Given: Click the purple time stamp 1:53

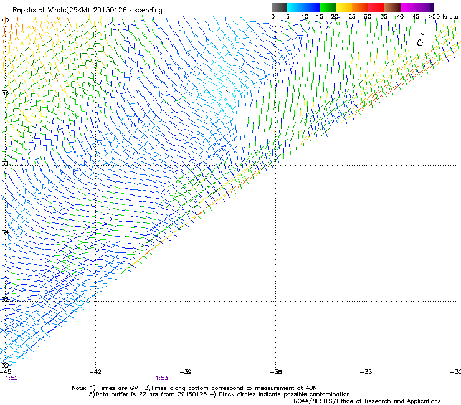Looking at the screenshot, I should tap(162, 378).
